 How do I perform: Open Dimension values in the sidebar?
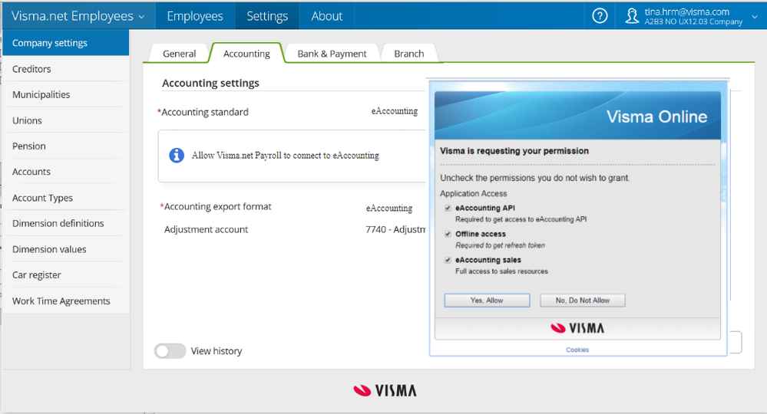[66, 249]
